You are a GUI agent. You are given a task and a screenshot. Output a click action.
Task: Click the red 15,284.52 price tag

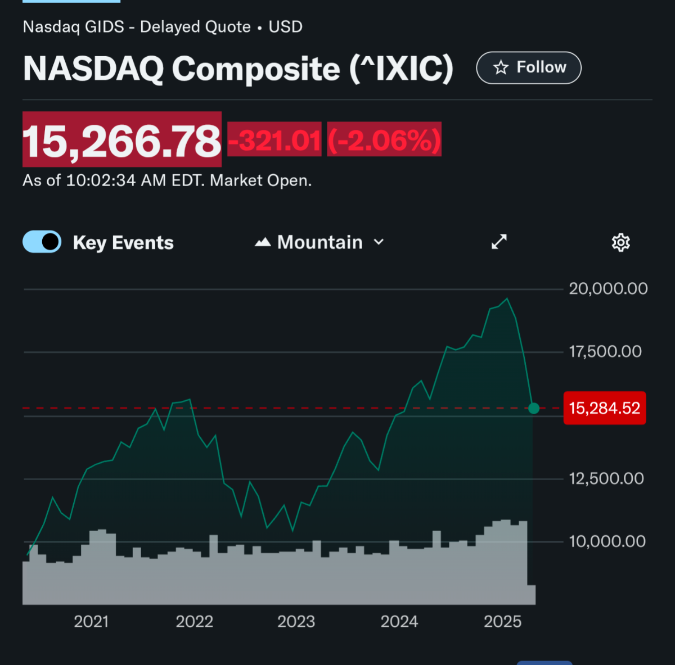pyautogui.click(x=604, y=408)
